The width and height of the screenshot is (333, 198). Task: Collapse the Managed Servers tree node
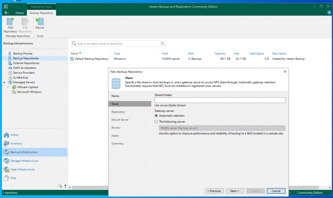[x=4, y=82]
